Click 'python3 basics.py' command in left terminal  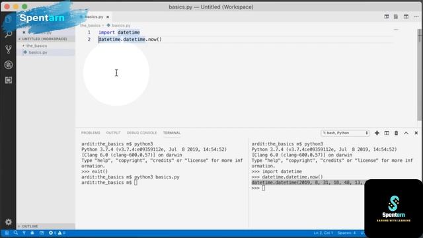pyautogui.click(x=157, y=177)
